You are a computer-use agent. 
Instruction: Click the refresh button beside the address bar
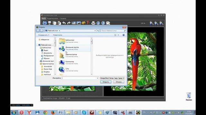[x=98, y=31]
